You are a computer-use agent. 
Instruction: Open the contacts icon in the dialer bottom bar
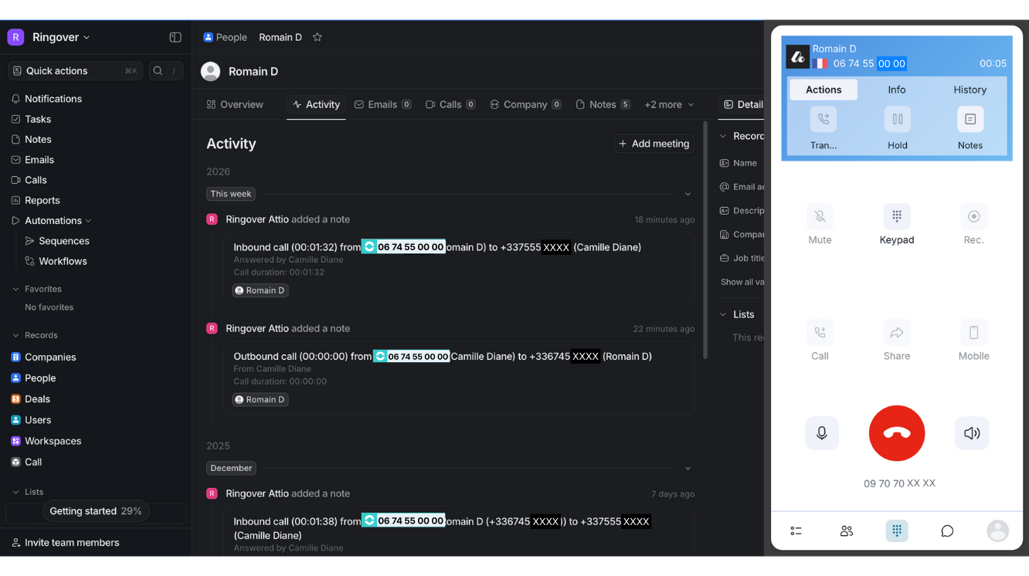pyautogui.click(x=846, y=530)
